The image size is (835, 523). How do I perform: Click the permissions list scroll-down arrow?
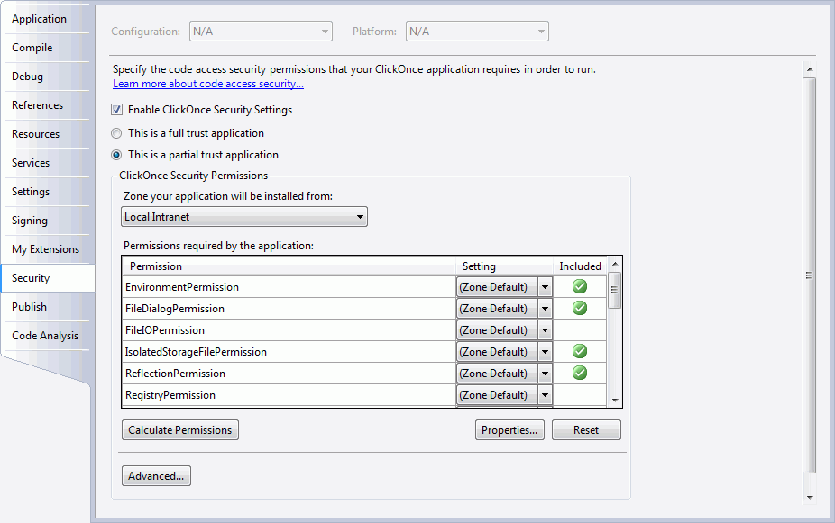(x=615, y=400)
